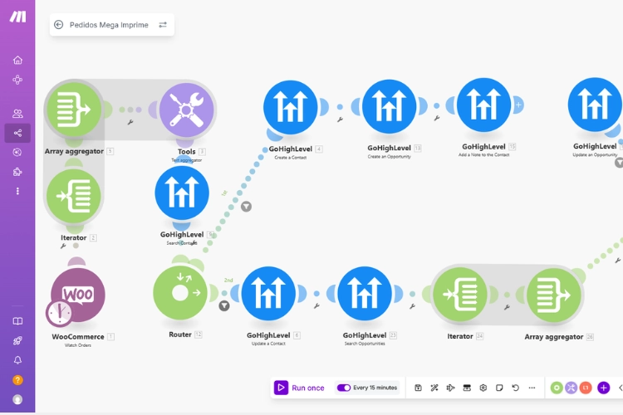Open the Make logo home link
Viewport: 623px width, 415px height.
coord(18,17)
